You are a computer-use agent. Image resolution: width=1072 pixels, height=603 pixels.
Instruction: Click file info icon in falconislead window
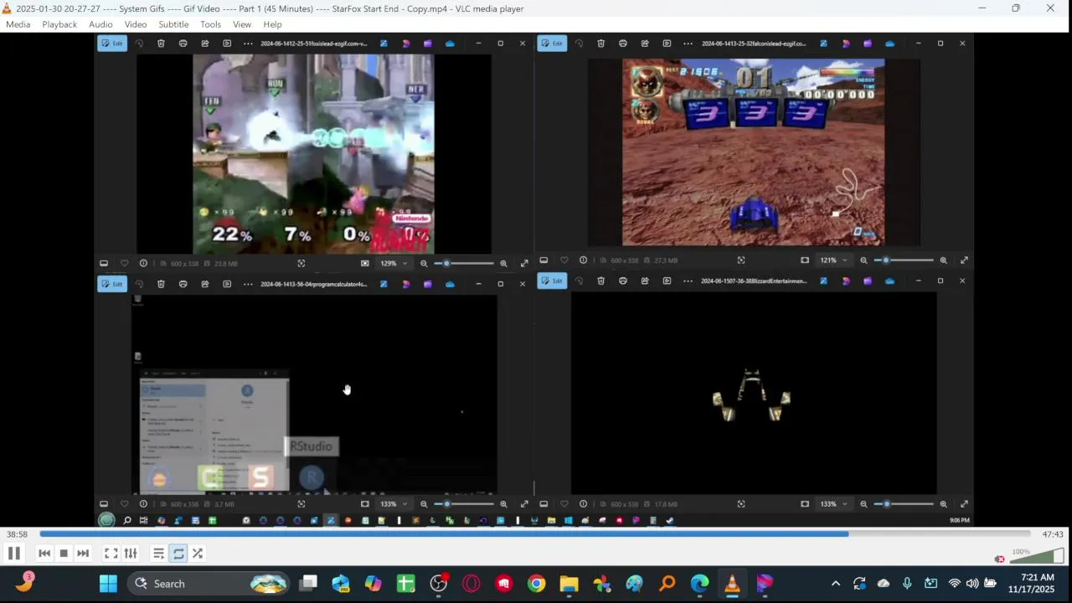click(x=583, y=260)
